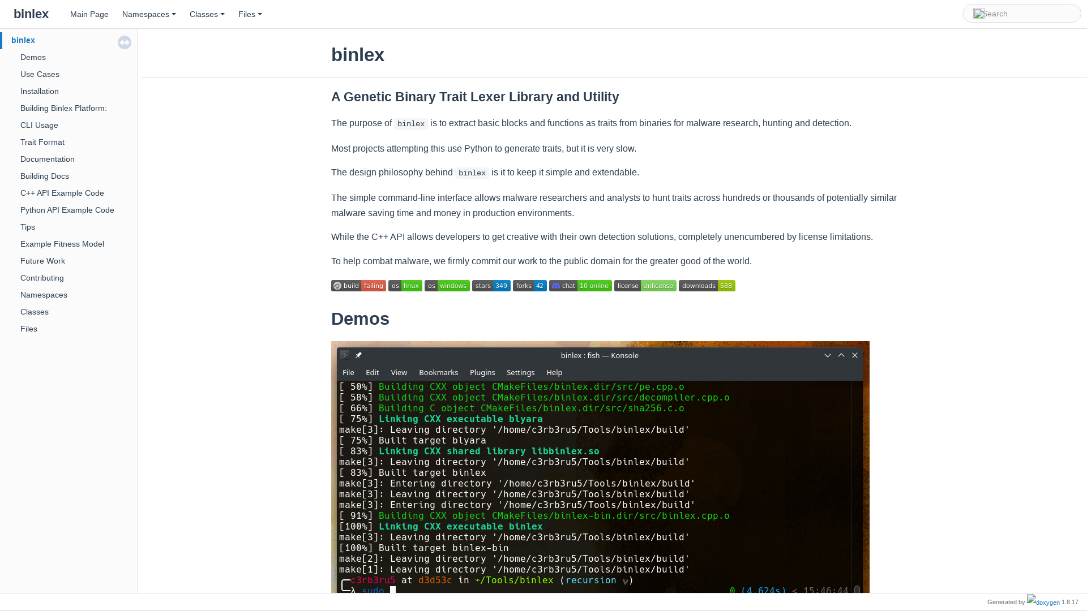Select binlex root in the sidebar tree
This screenshot has height=611, width=1087.
[x=23, y=40]
